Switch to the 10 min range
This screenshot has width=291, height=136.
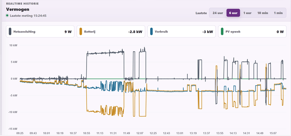(x=263, y=13)
